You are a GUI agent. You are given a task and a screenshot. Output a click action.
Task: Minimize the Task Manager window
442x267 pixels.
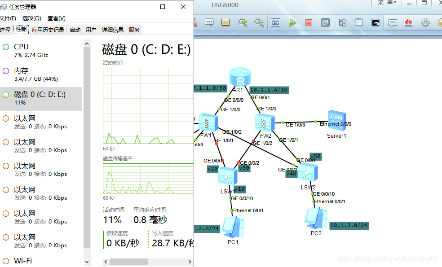point(142,7)
